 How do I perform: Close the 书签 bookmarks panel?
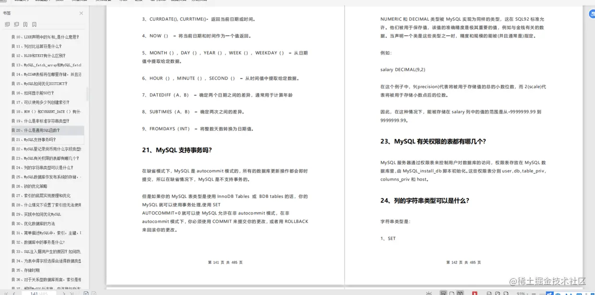81,13
